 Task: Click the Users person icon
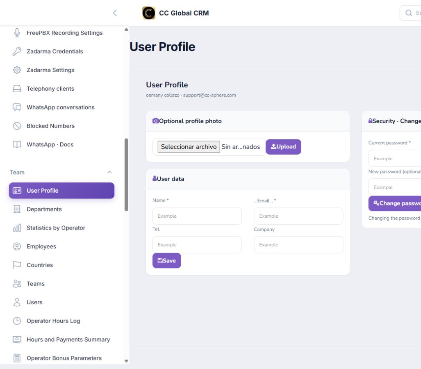[17, 303]
